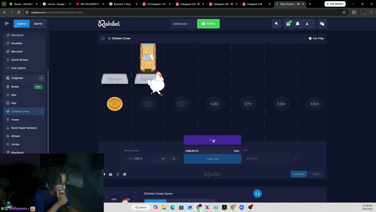
Task: Switch to Auto betting mode
Action: [x=315, y=174]
